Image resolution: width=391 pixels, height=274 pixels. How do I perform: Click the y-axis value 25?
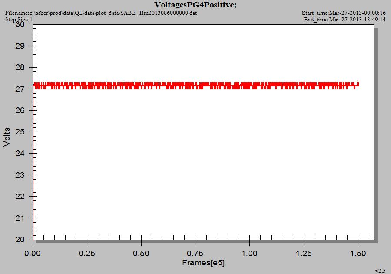tap(20, 132)
